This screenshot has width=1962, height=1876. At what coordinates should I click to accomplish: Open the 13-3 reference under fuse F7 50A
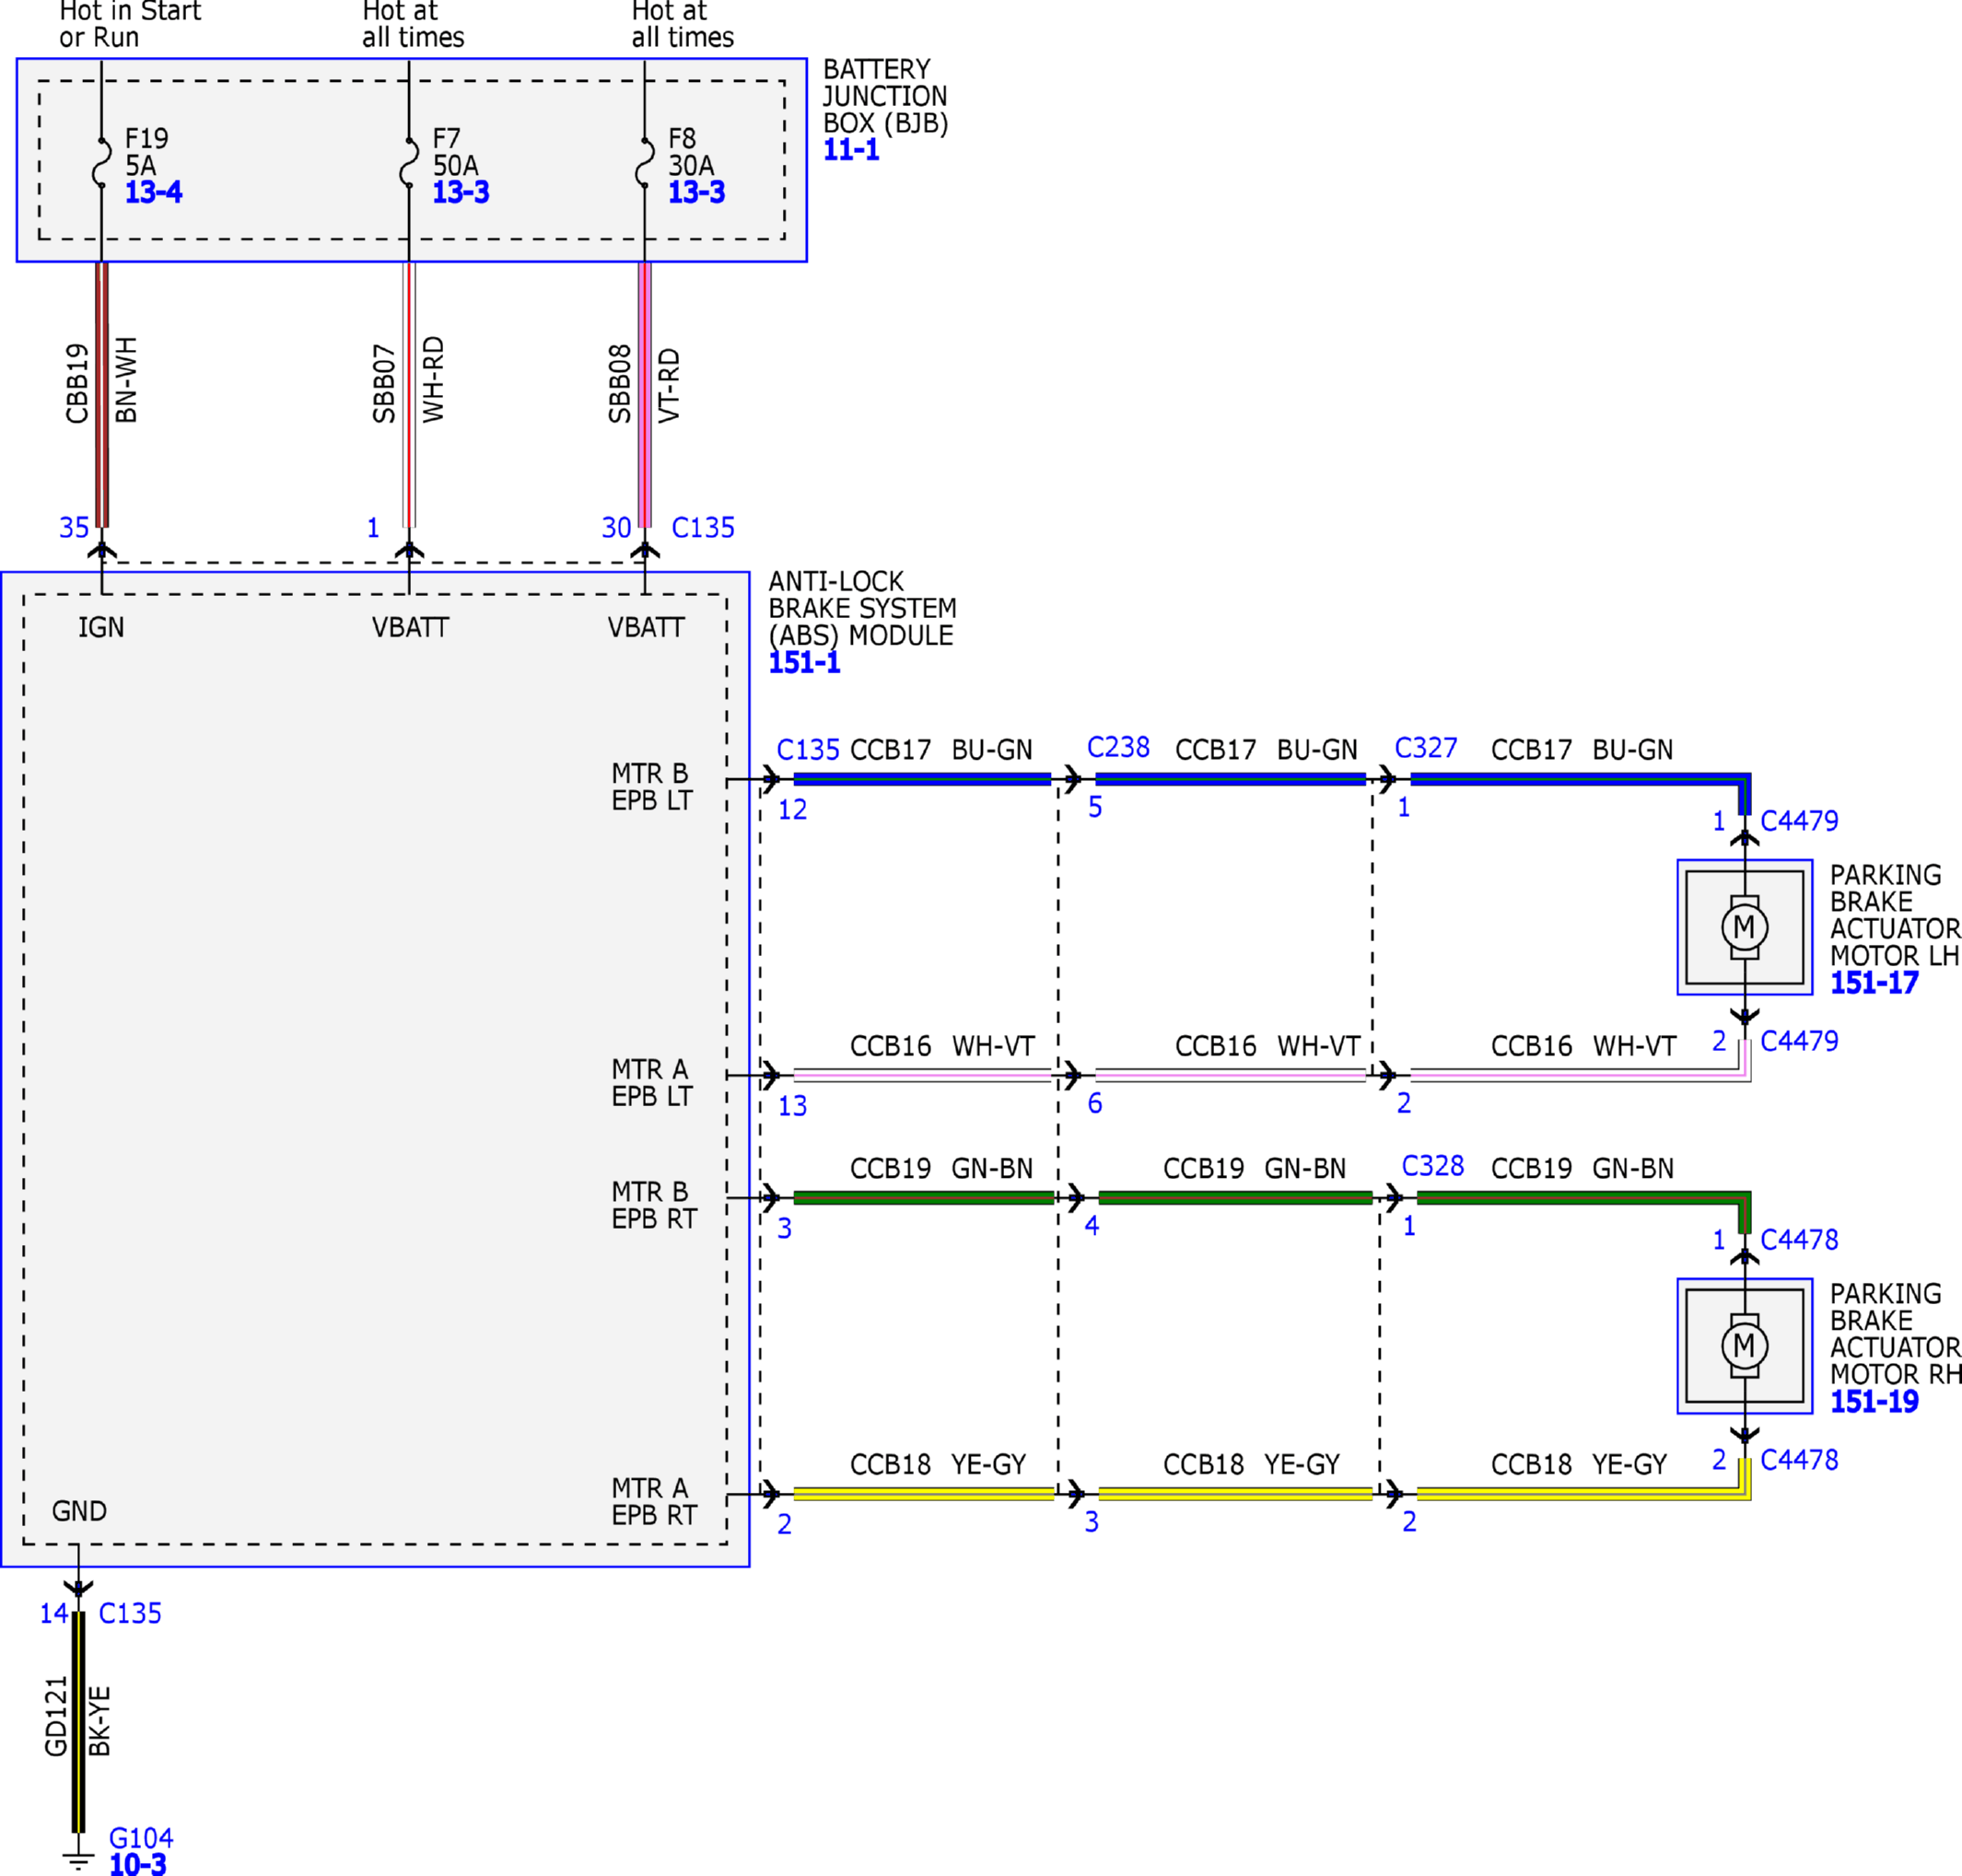(461, 192)
